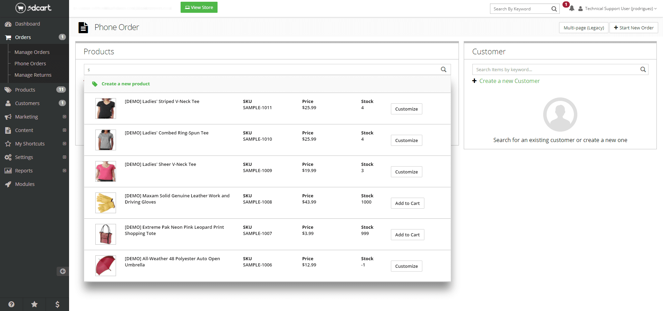Open the help question mark icon
The image size is (663, 311).
pos(11,304)
